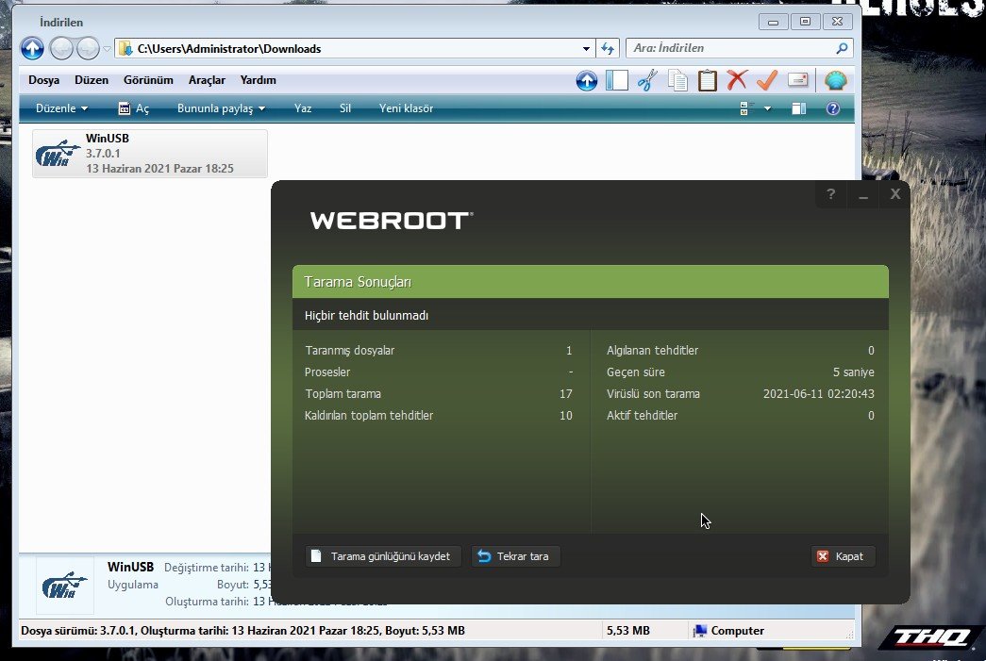Open the Dosya menu
This screenshot has width=986, height=661.
coord(44,80)
